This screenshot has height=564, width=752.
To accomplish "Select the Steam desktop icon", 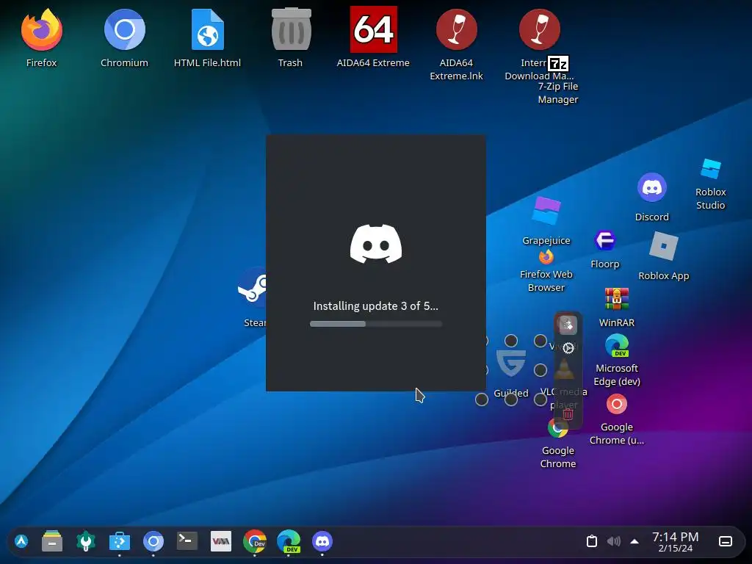I will pos(253,287).
